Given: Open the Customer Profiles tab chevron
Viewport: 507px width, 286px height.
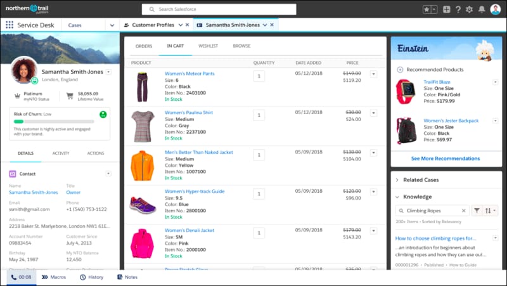Looking at the screenshot, I should tap(181, 25).
